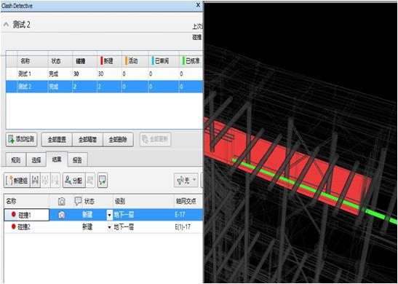Click the E-17 grid intersection cell

click(x=180, y=215)
